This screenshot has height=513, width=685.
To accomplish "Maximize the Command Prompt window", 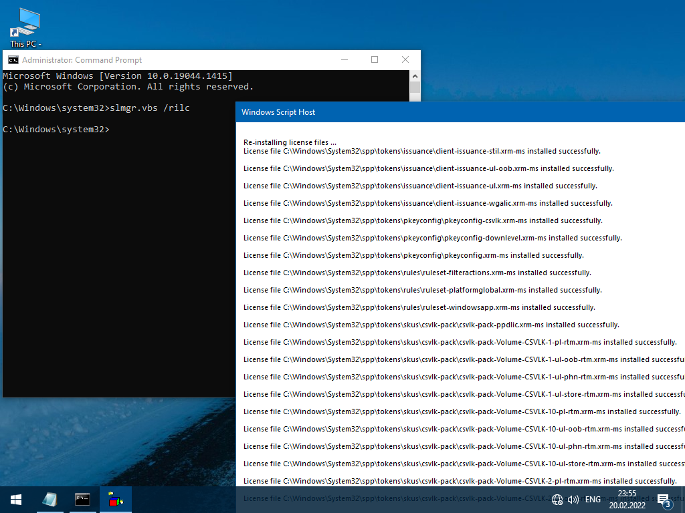I will [375, 59].
